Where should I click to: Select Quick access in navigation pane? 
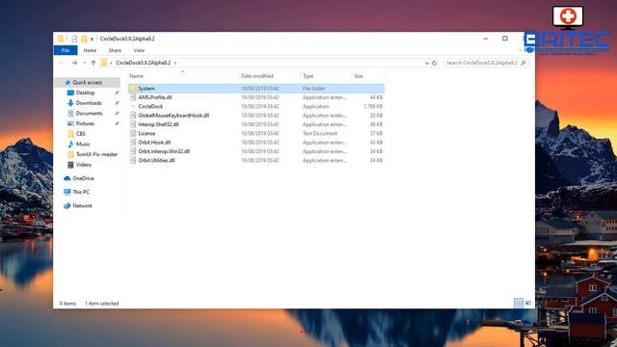pos(87,82)
